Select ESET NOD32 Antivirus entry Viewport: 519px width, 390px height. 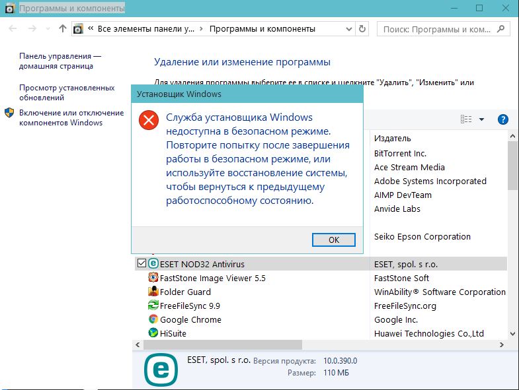[x=202, y=264]
